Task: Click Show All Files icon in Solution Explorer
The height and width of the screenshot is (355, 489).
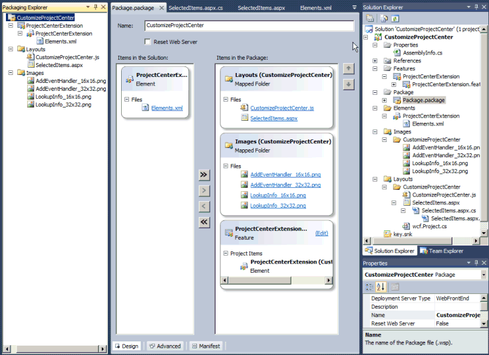Action: [384, 19]
